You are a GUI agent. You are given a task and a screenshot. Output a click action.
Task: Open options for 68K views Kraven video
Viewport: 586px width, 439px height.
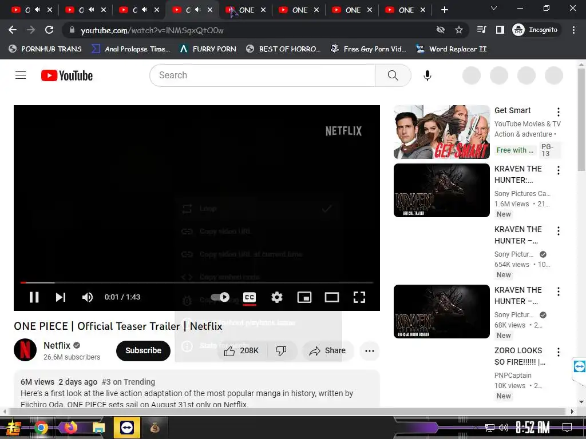tap(559, 292)
